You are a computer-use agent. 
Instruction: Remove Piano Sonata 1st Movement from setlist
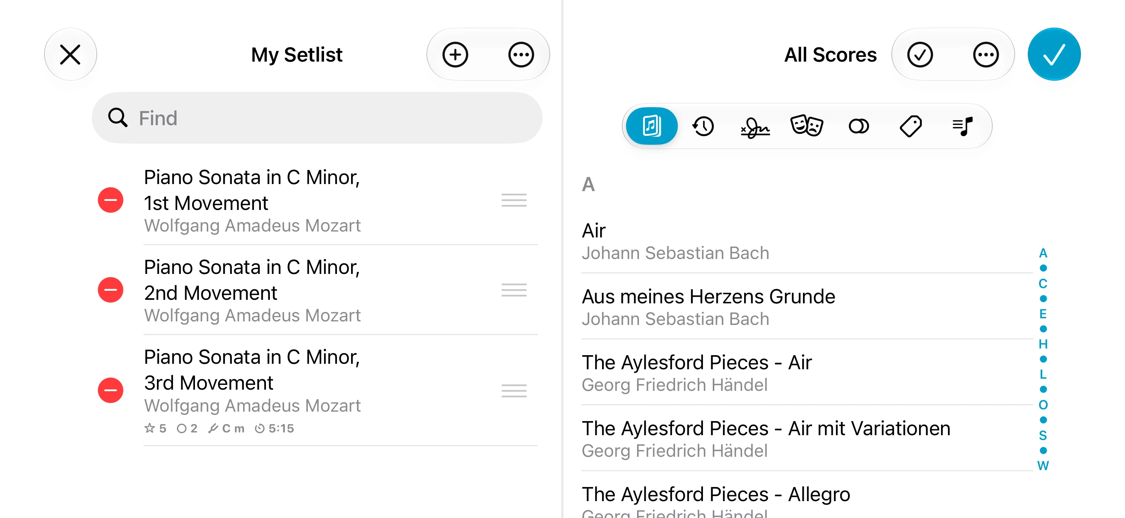pos(111,201)
